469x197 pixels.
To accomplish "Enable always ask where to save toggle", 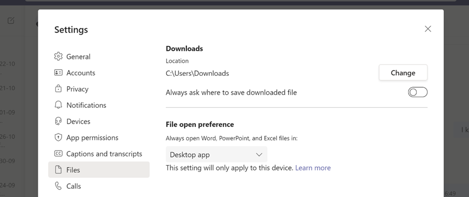I will pos(417,92).
